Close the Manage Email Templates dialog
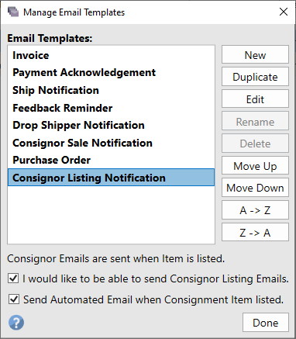This screenshot has height=339, width=296. click(284, 12)
